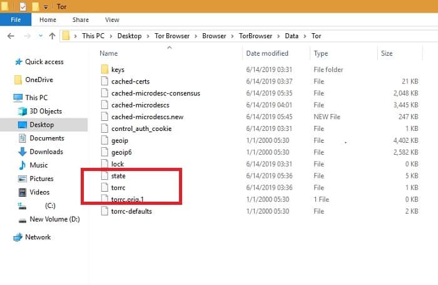
Task: Navigate to Desktop in breadcrumb path
Action: (130, 36)
